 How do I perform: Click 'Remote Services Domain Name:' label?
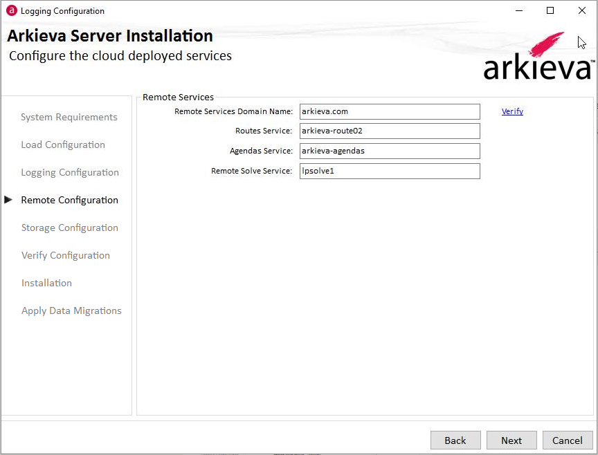coord(233,111)
